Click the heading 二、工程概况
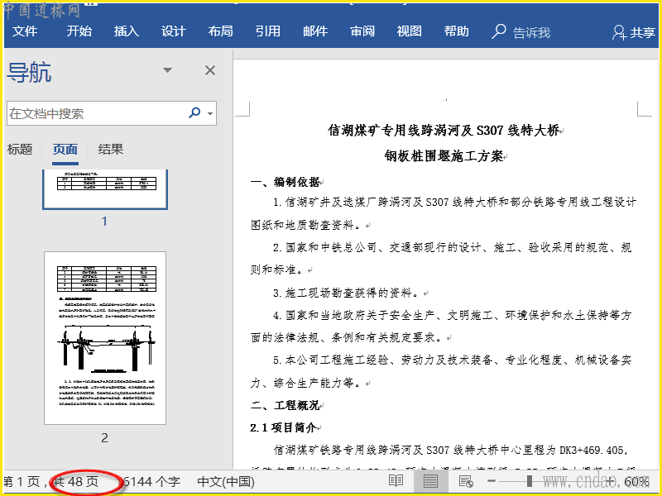This screenshot has width=662, height=496. (x=285, y=405)
